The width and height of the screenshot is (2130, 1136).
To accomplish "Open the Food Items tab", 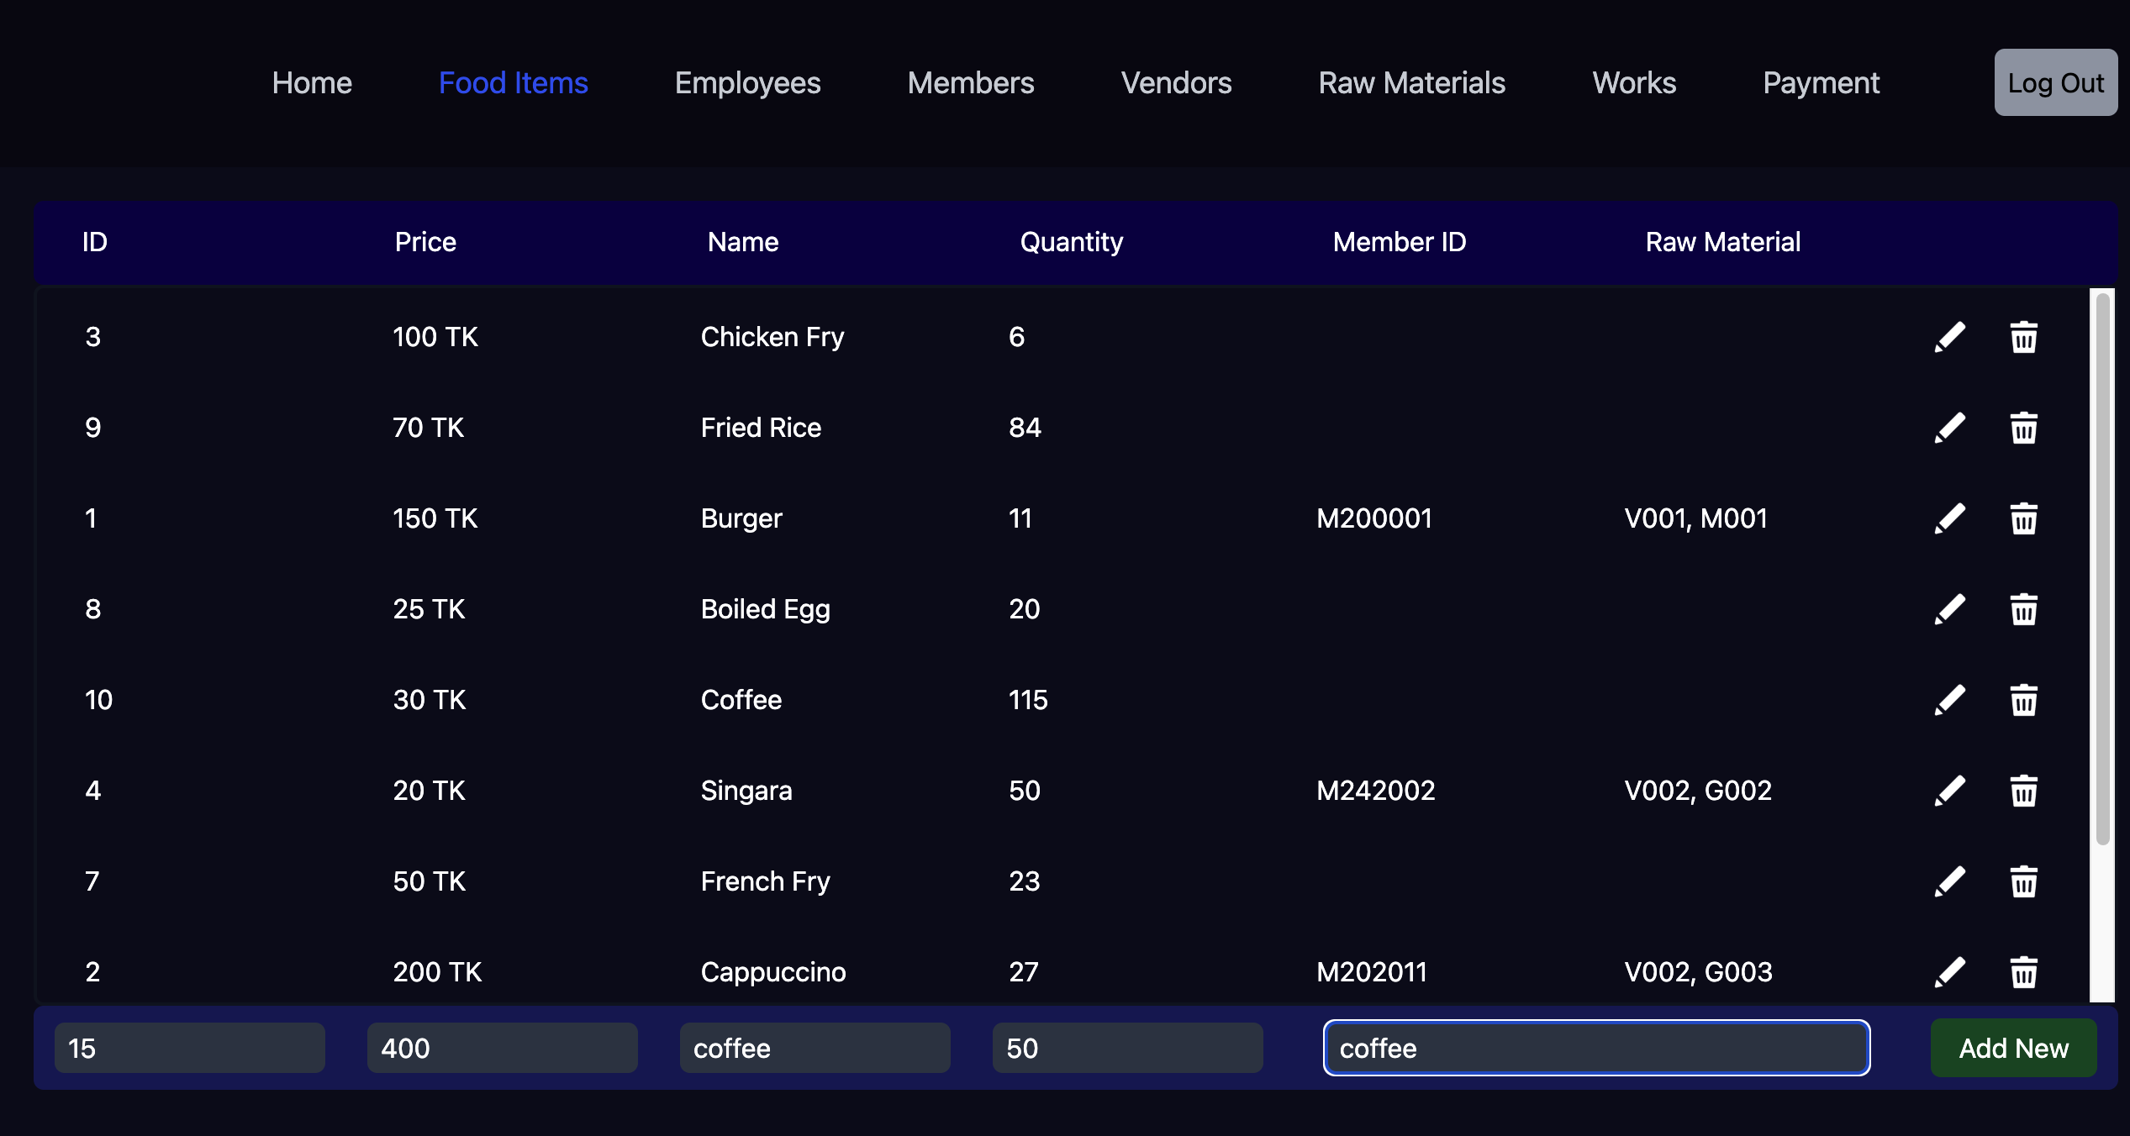I will click(x=514, y=82).
